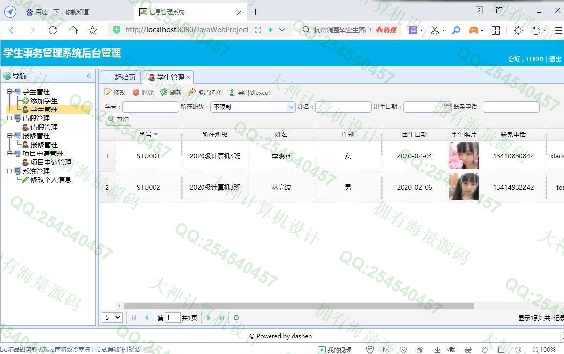
Task: Click the browser forward arrow
Action: pos(32,30)
